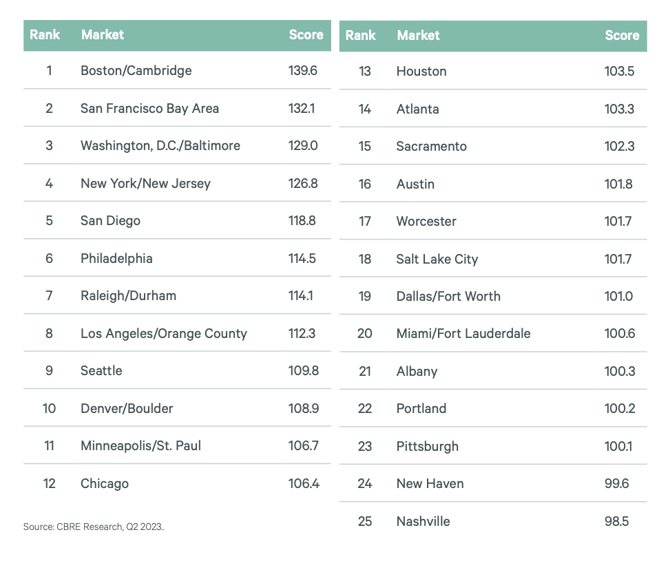The width and height of the screenshot is (668, 561).
Task: Click on Washington, D.C./Baltimore market name
Action: pyautogui.click(x=160, y=146)
